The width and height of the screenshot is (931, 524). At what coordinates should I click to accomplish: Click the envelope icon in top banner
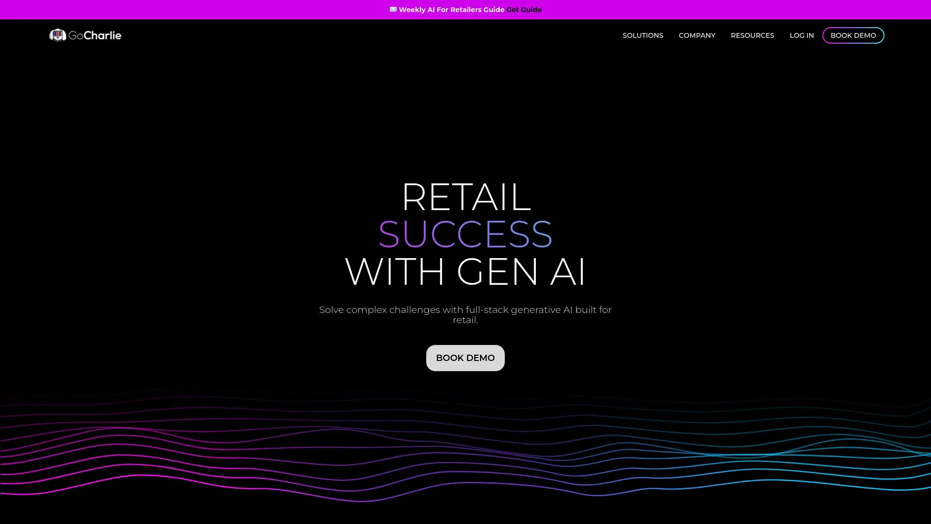click(x=393, y=9)
